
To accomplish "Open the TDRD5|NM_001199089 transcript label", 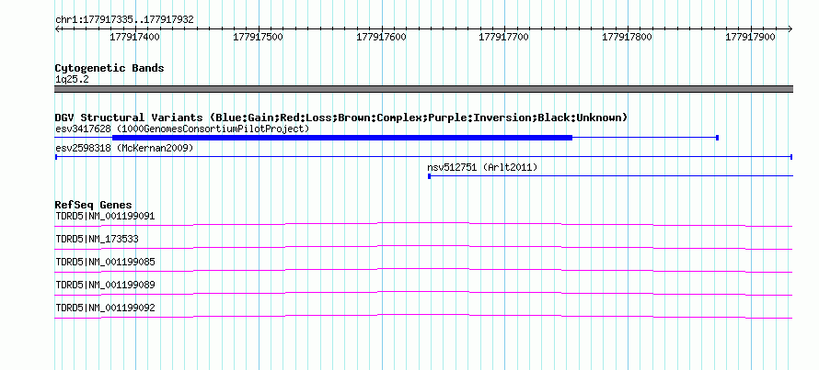I will coord(105,285).
